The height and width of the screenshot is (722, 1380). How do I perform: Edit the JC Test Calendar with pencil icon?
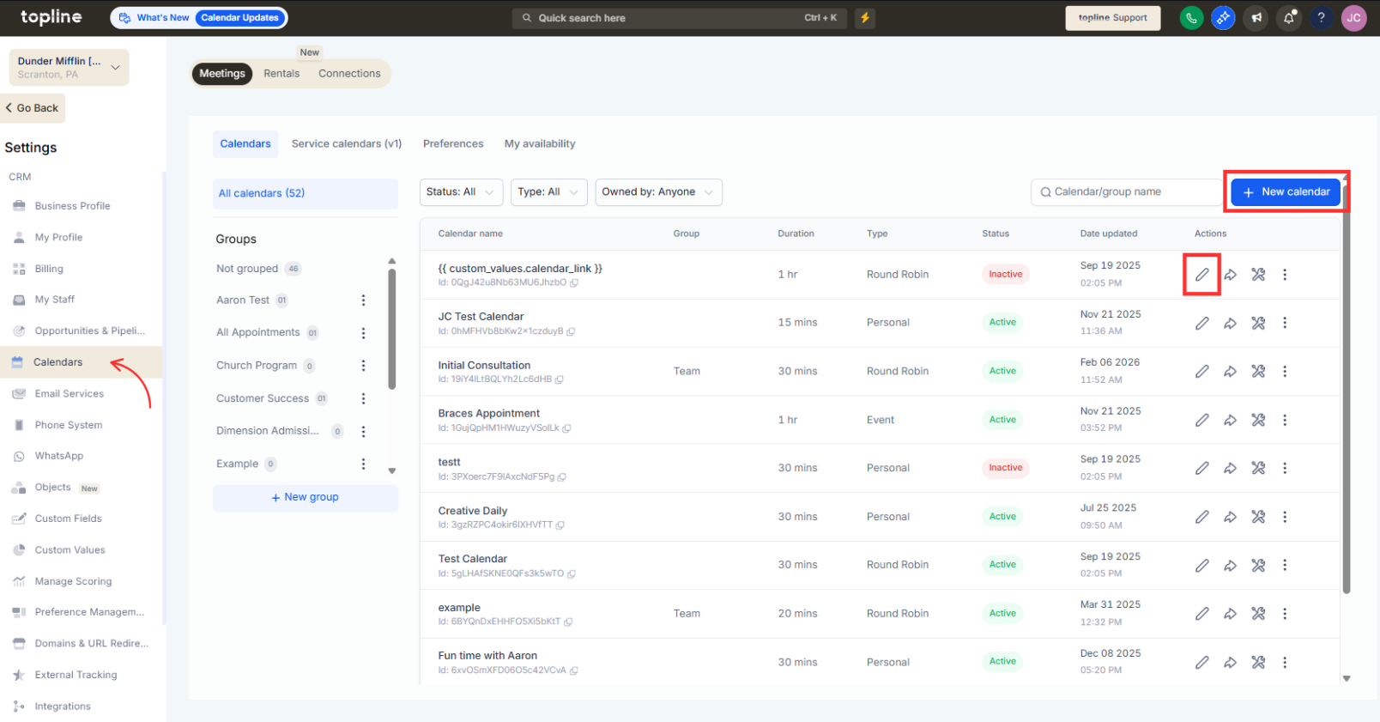coord(1202,323)
